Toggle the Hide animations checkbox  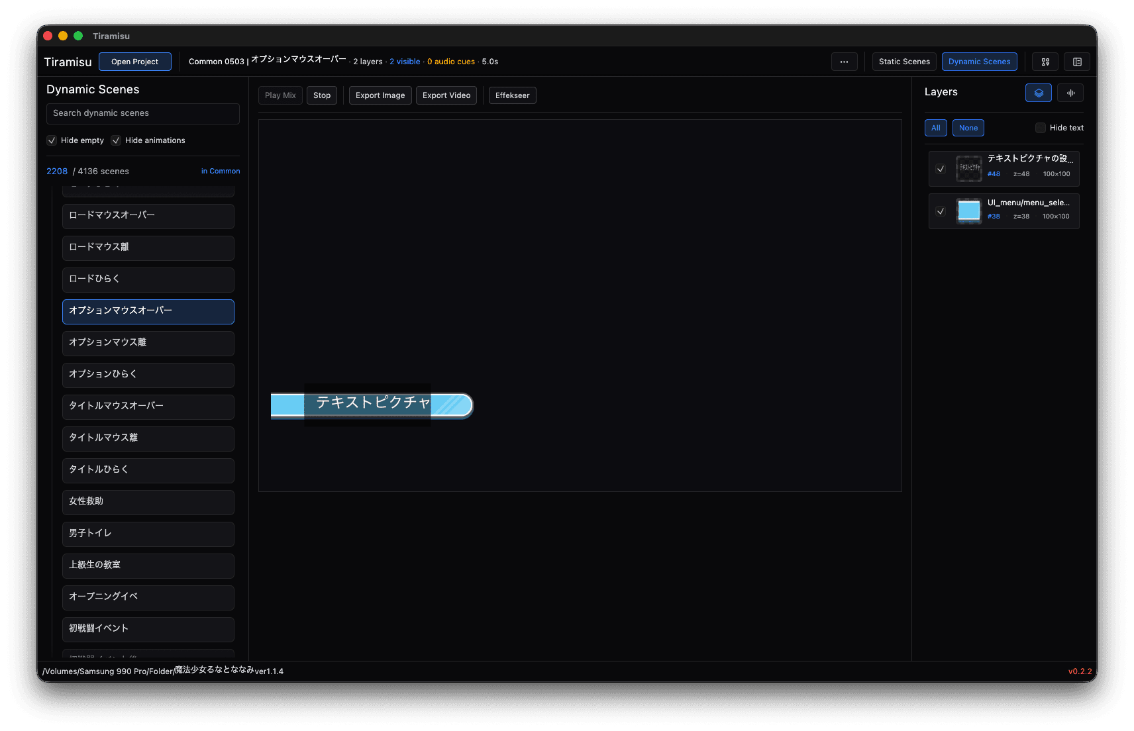click(x=116, y=140)
